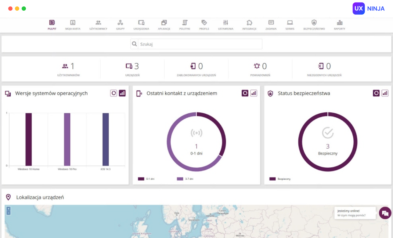Viewport: 393px width, 238px height.
Task: Open the Powiadomień notifications counter
Action: (260, 70)
